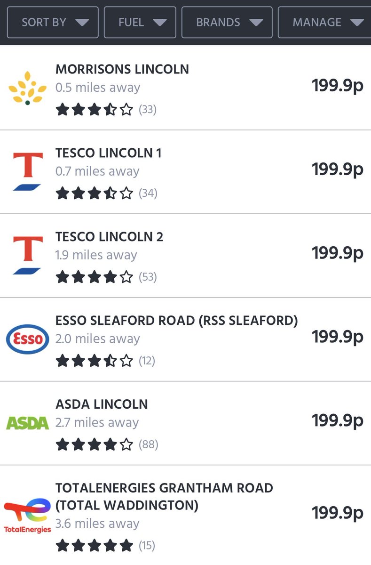Open the Manage dropdown menu
Screen dimensions: 371x565
[x=324, y=22]
